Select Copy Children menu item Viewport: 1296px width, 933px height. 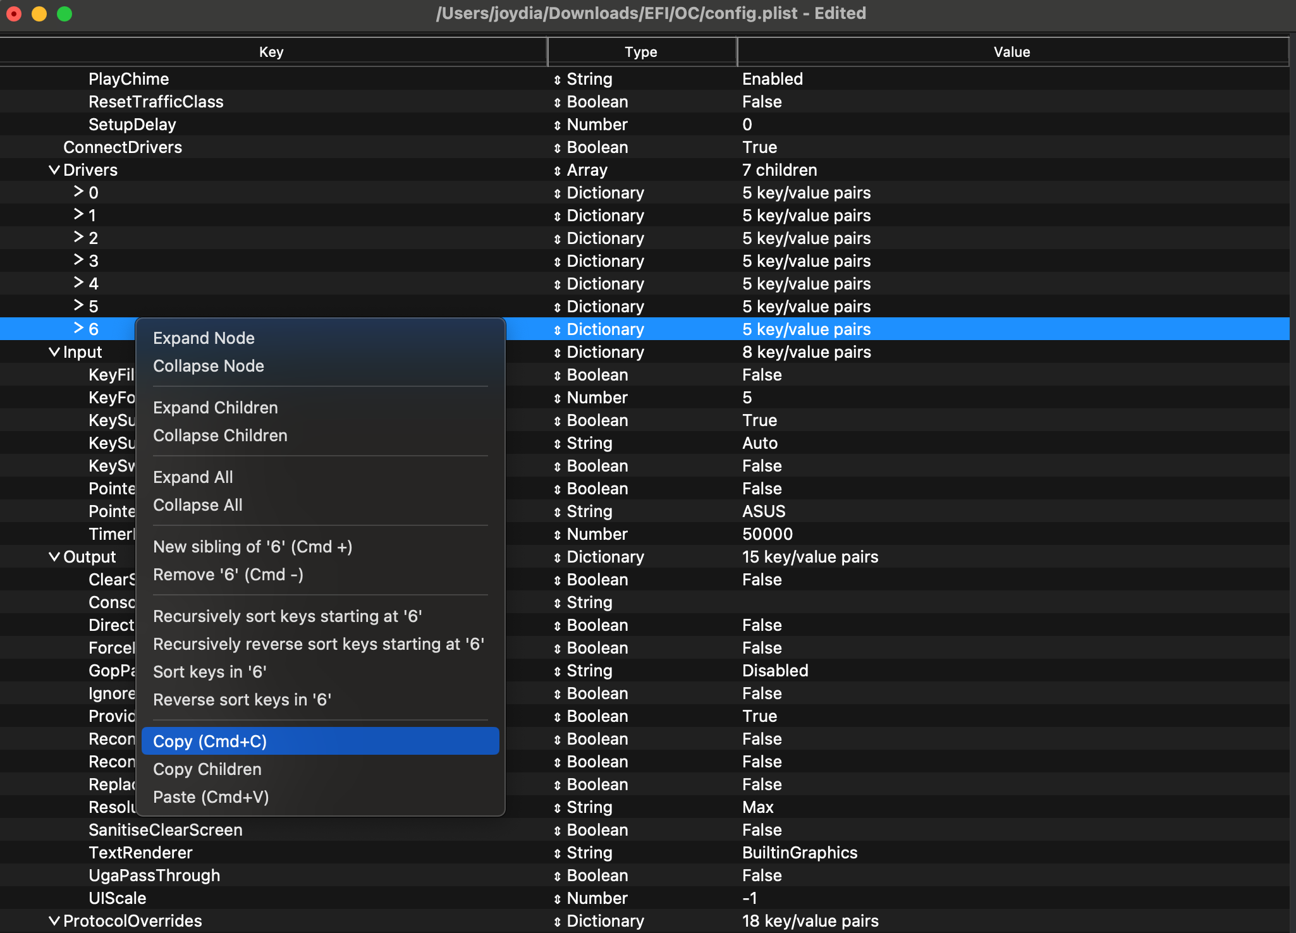pos(320,769)
